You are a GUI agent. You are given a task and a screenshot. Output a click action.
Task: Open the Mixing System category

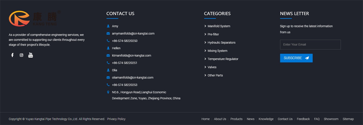tap(217, 51)
